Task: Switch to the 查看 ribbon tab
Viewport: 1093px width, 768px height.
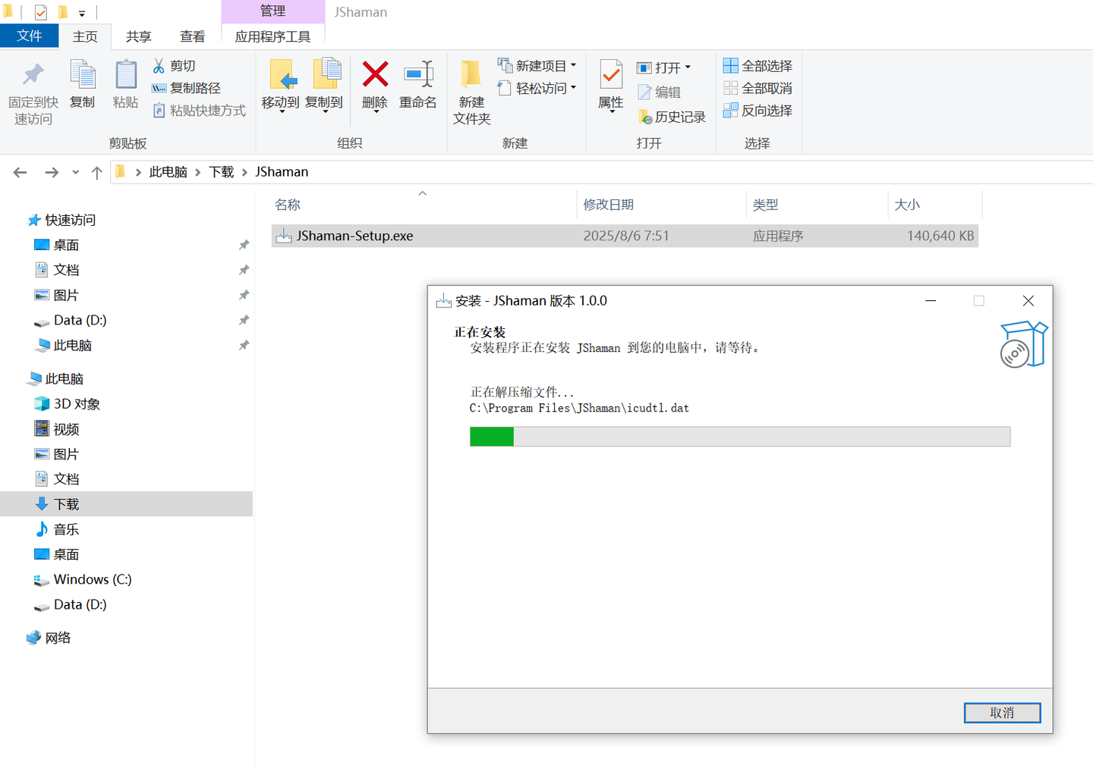Action: [x=192, y=36]
